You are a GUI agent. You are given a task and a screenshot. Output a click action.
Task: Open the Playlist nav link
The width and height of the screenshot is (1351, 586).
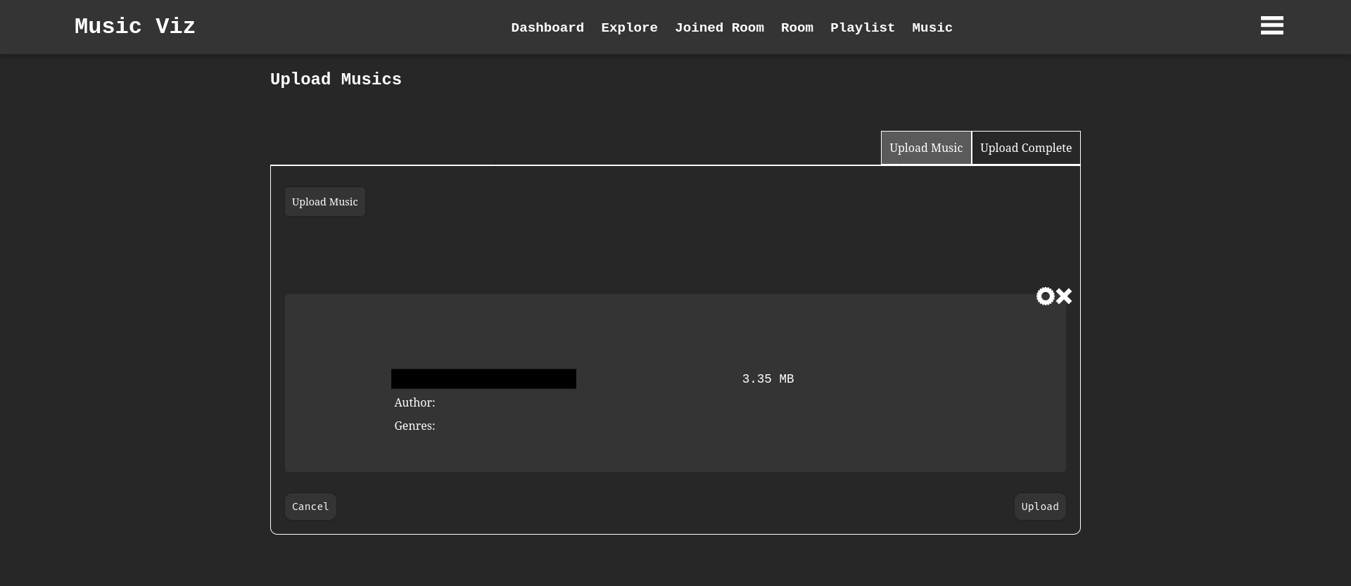point(862,27)
